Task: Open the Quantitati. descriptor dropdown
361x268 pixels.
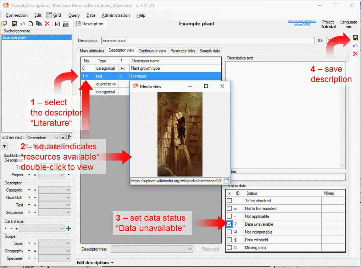Action: [55, 197]
